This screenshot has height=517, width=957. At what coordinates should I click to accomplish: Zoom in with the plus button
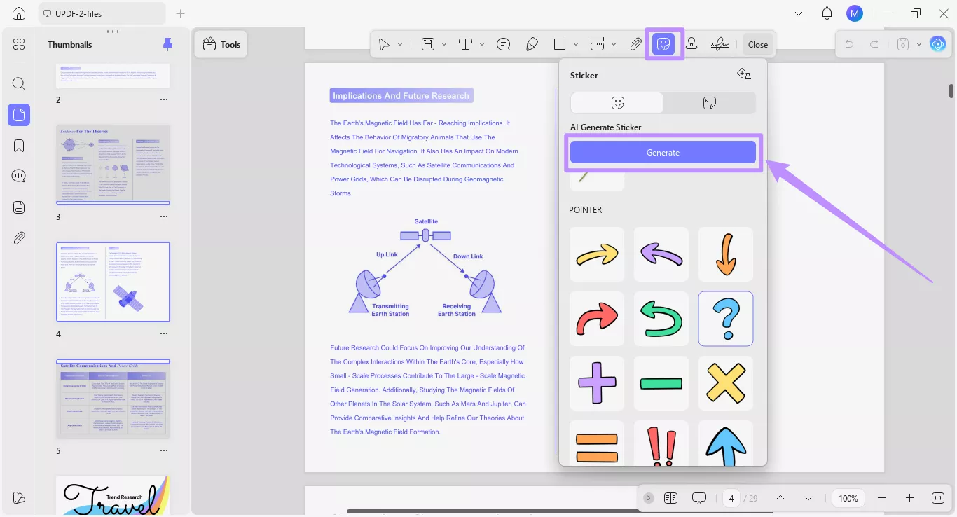coord(909,498)
